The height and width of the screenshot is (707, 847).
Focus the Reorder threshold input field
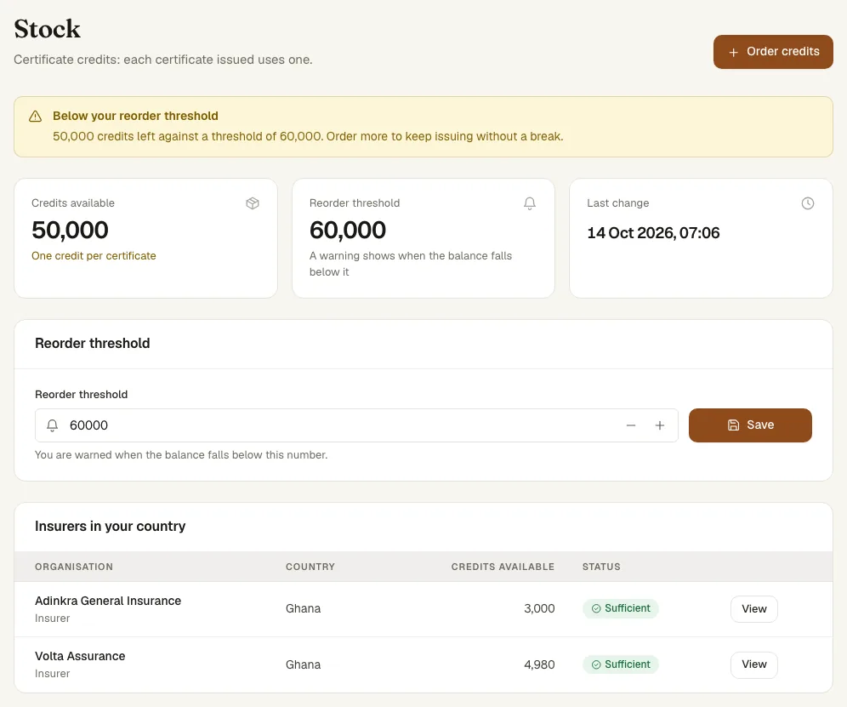(x=356, y=425)
